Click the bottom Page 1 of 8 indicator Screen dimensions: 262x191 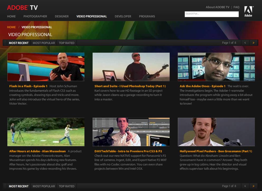point(229,186)
